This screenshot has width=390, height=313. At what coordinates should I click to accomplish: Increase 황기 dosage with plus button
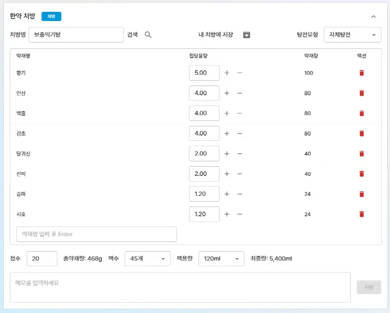coord(226,73)
